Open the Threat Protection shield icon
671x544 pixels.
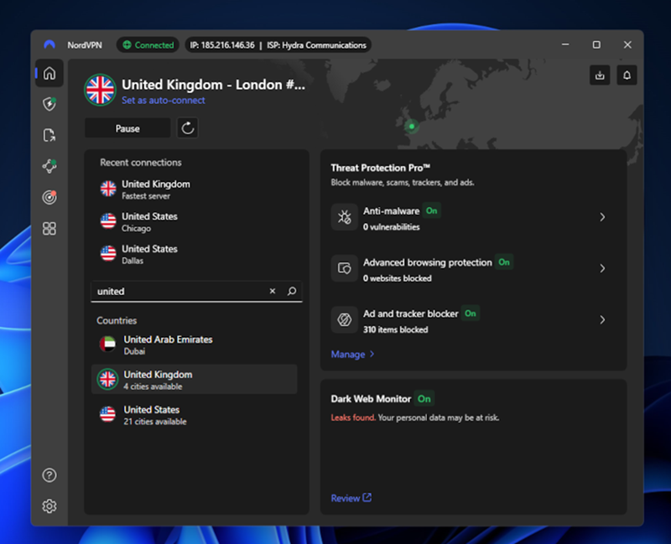click(x=49, y=104)
